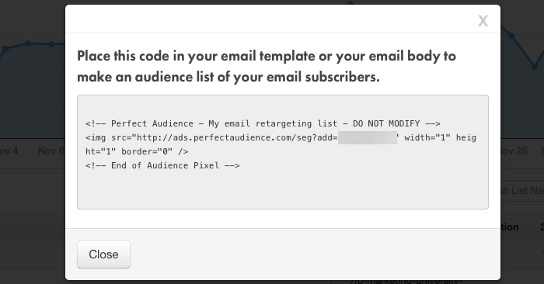Dismiss the dialog with the X icon
Viewport: 544px width, 284px height.
coord(483,21)
